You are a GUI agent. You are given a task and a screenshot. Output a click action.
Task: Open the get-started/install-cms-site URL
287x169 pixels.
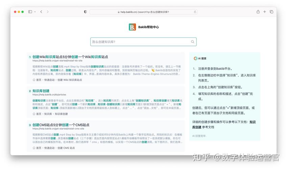click(58, 129)
